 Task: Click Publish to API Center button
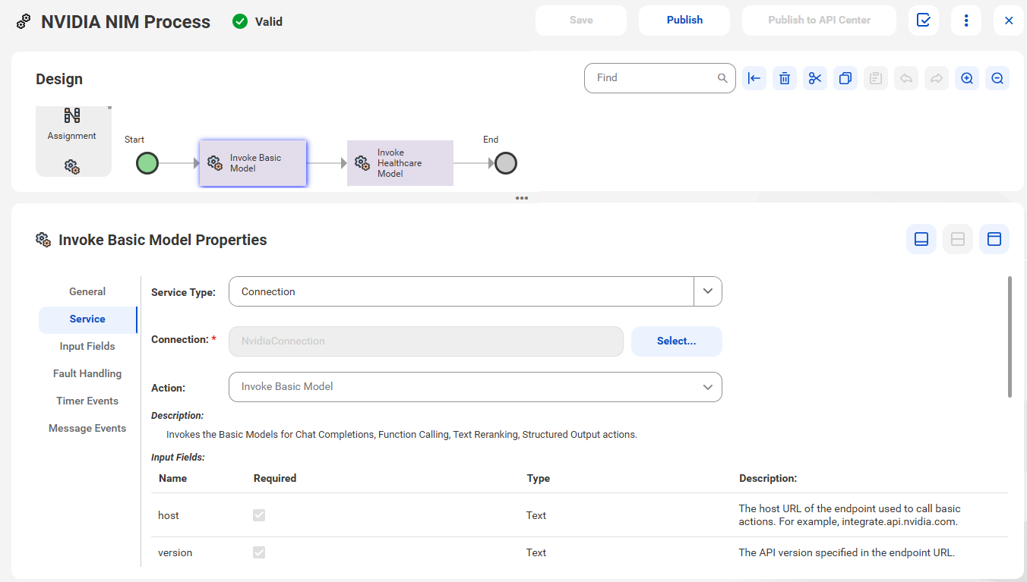(x=819, y=20)
